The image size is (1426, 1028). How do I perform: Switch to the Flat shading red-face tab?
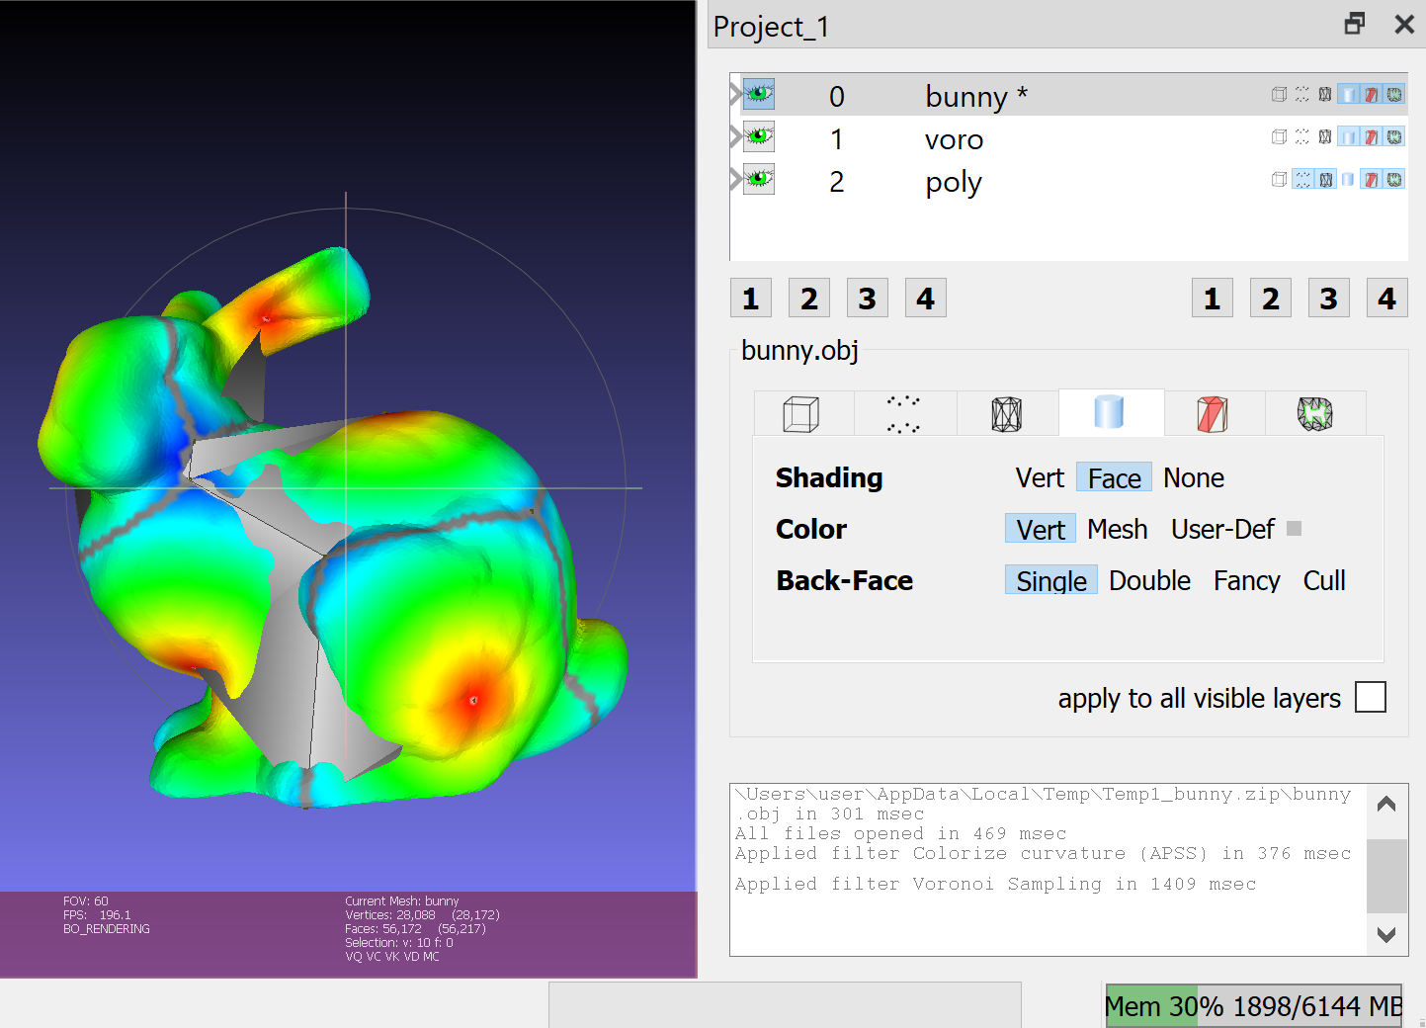[x=1213, y=412]
